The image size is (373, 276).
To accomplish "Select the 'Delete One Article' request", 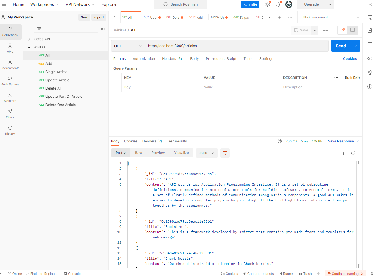I will click(61, 105).
